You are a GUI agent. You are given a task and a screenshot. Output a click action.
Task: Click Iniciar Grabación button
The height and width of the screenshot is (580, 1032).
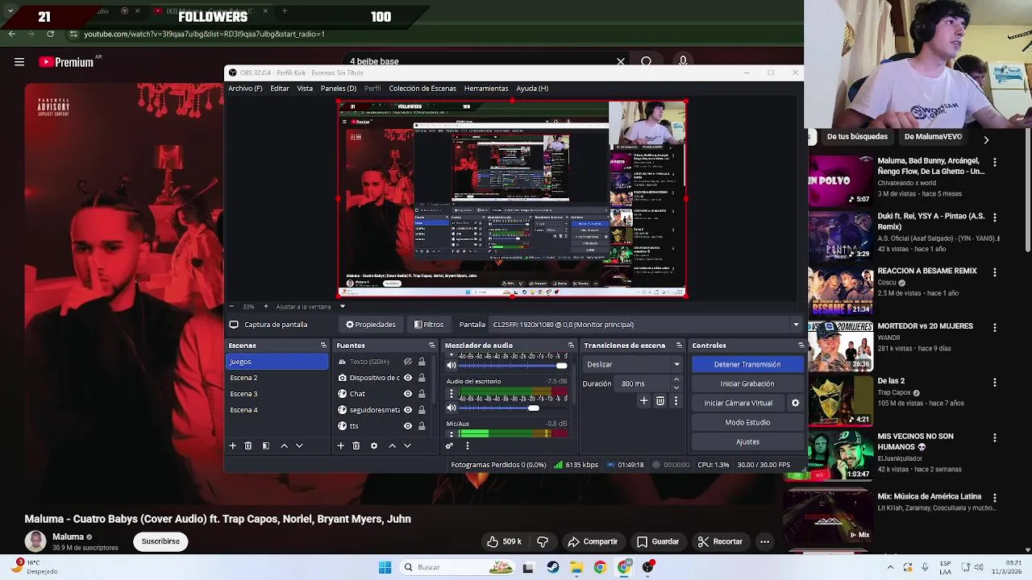click(747, 383)
